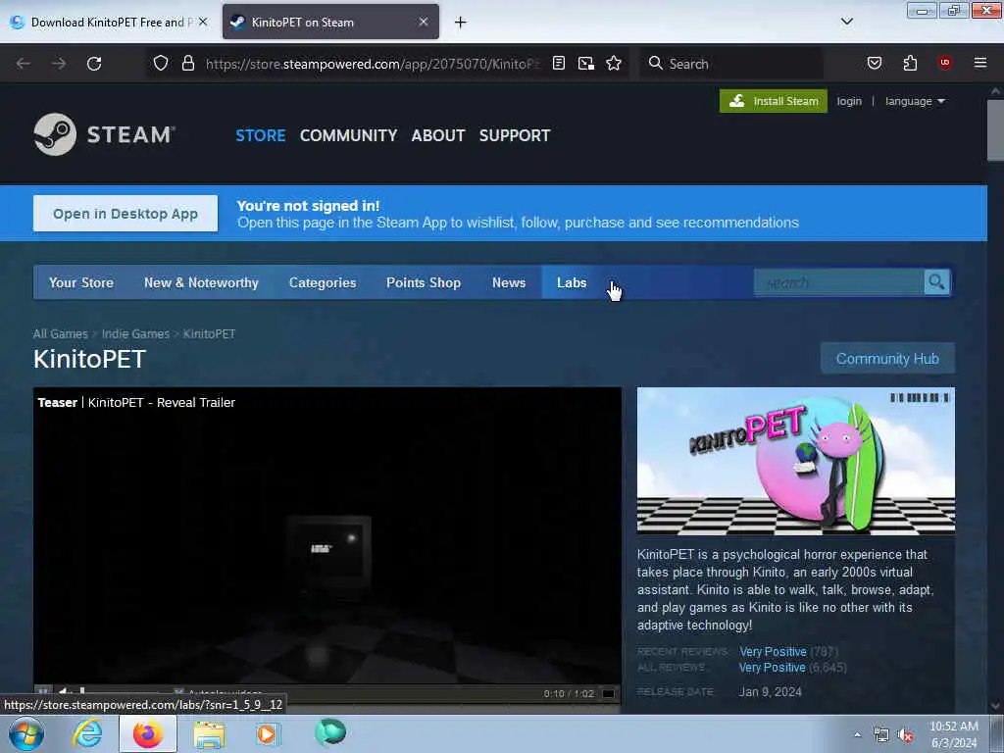
Task: Click the green round app taskbar icon
Action: pyautogui.click(x=330, y=732)
